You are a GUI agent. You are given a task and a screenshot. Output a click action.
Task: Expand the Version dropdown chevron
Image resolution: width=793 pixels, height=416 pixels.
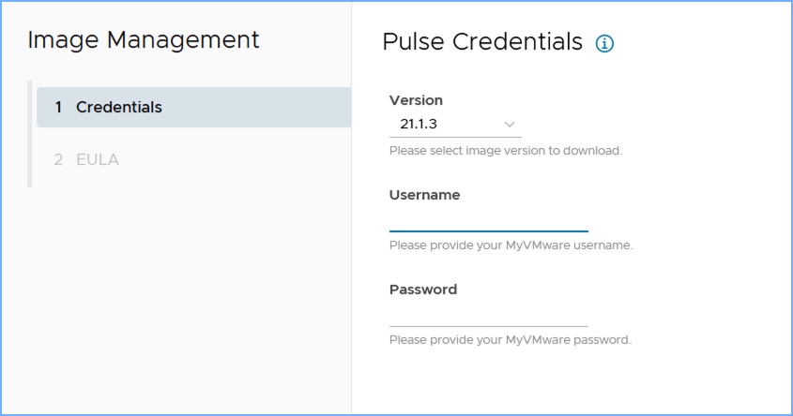510,125
